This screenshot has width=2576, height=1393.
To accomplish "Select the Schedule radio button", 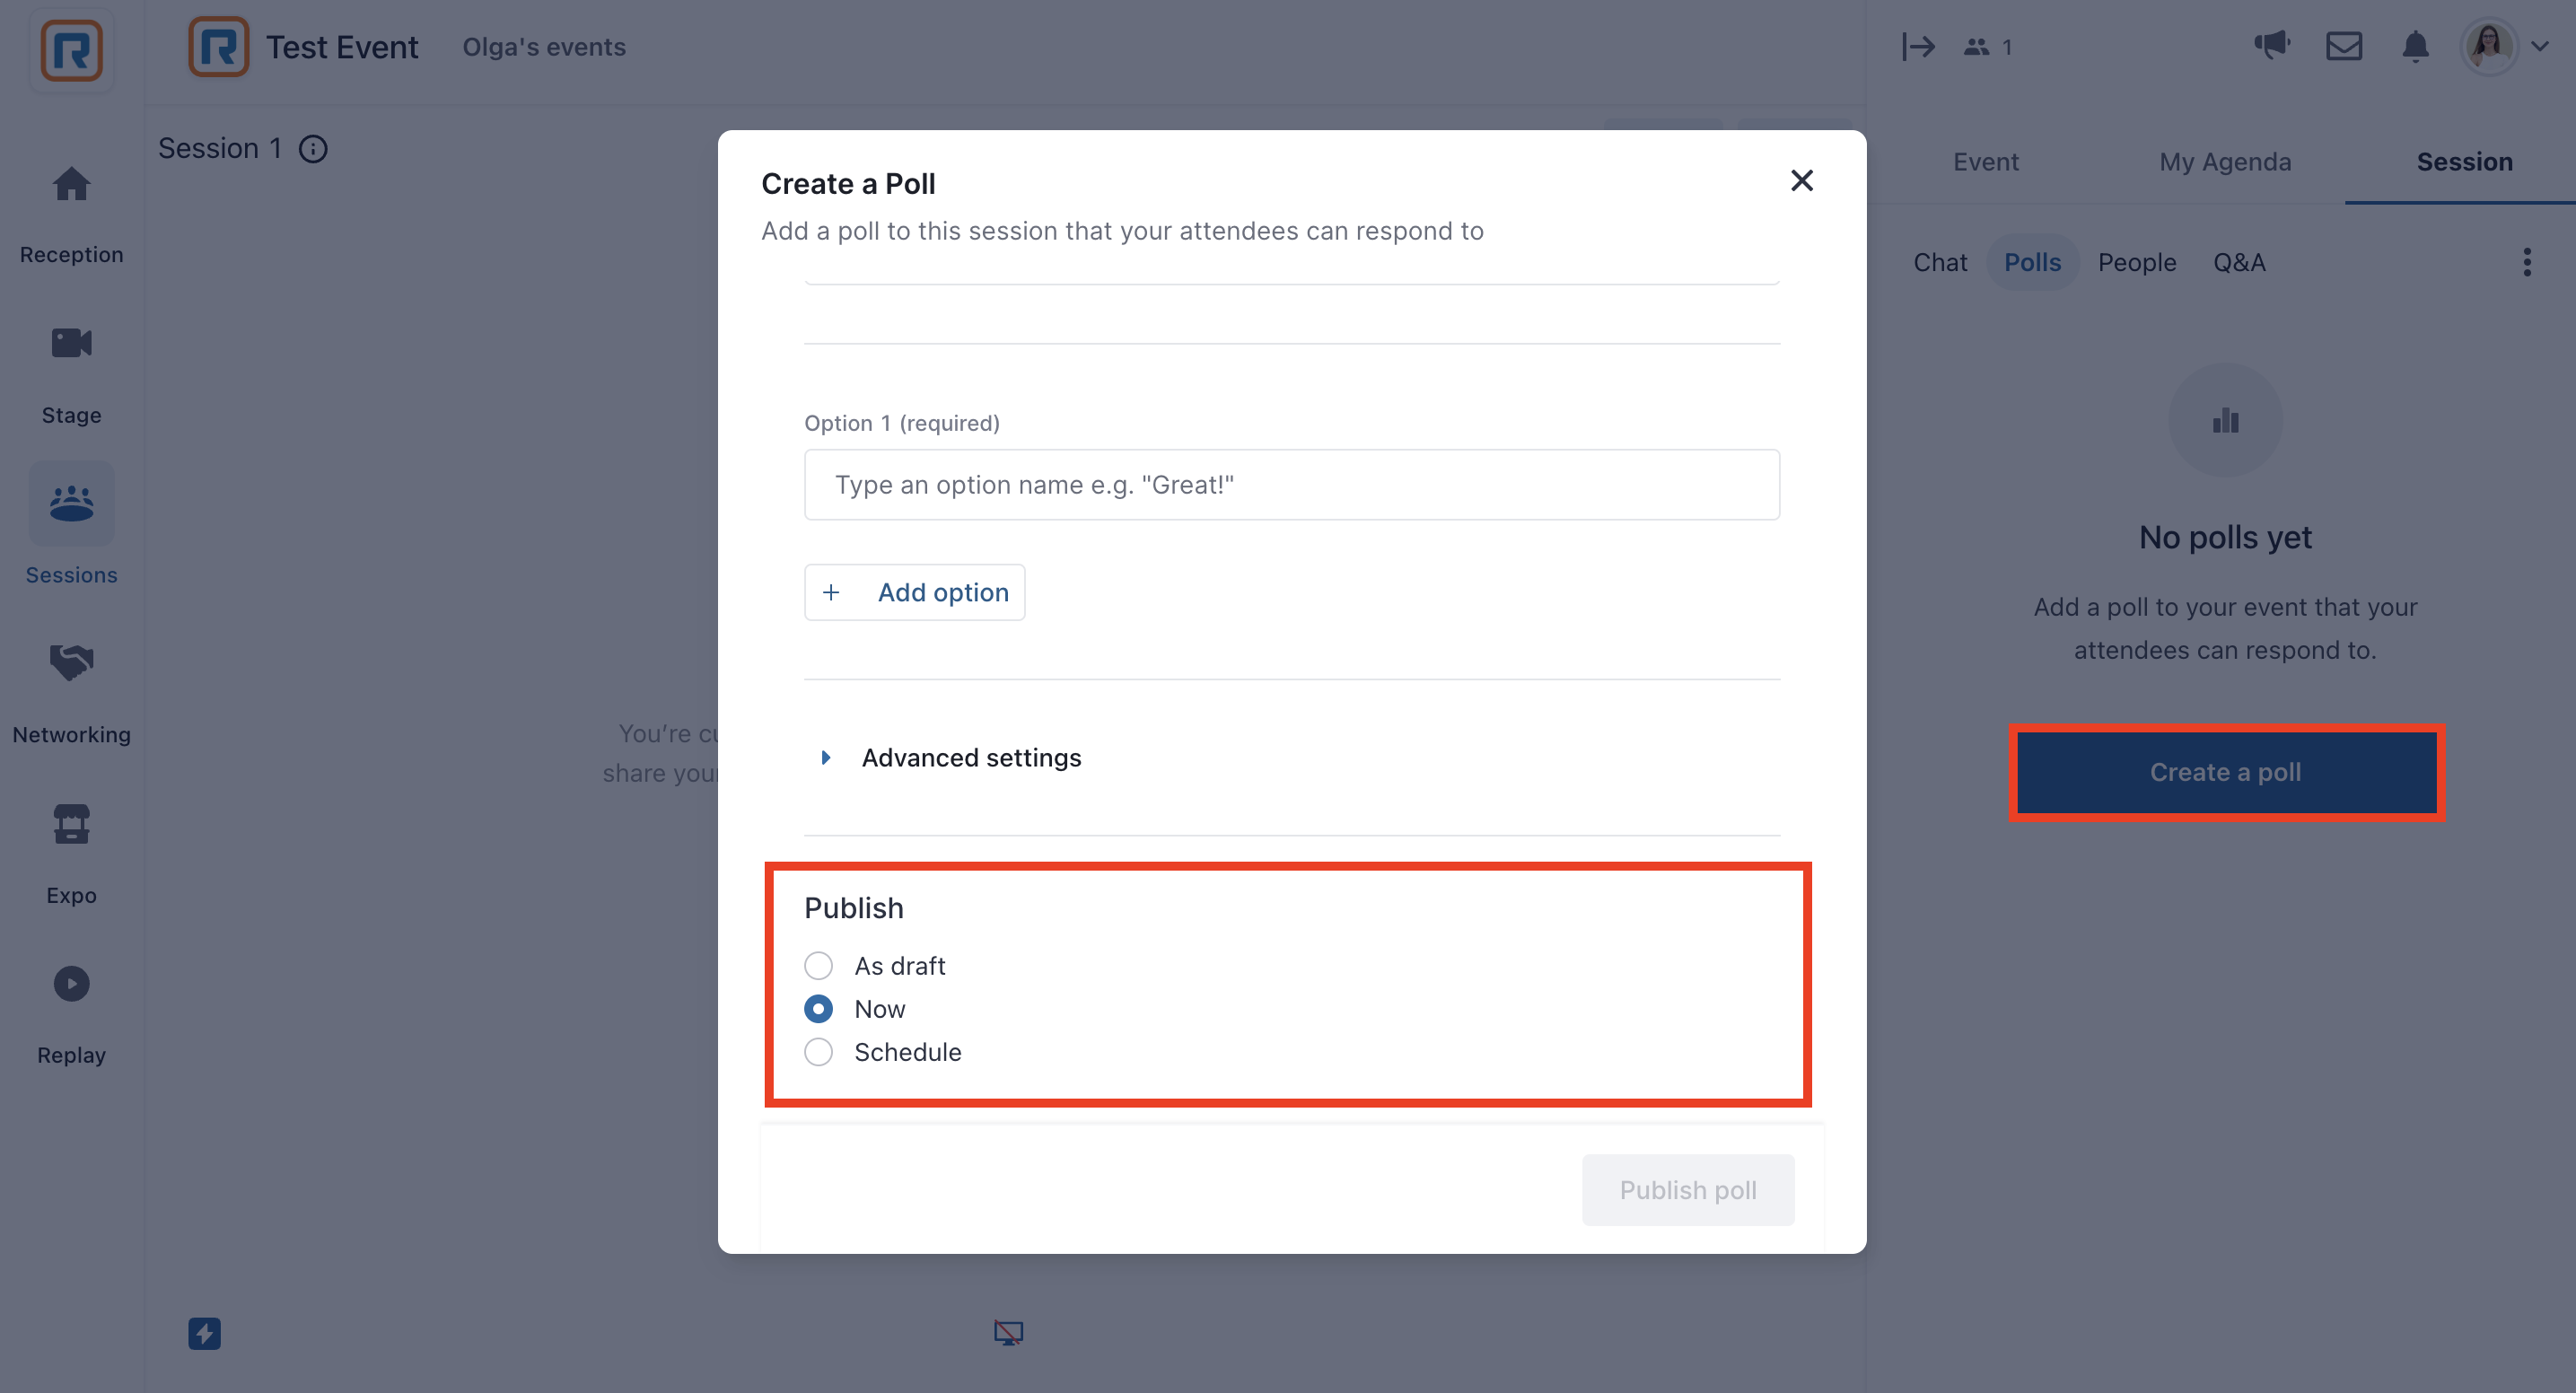I will (x=818, y=1051).
